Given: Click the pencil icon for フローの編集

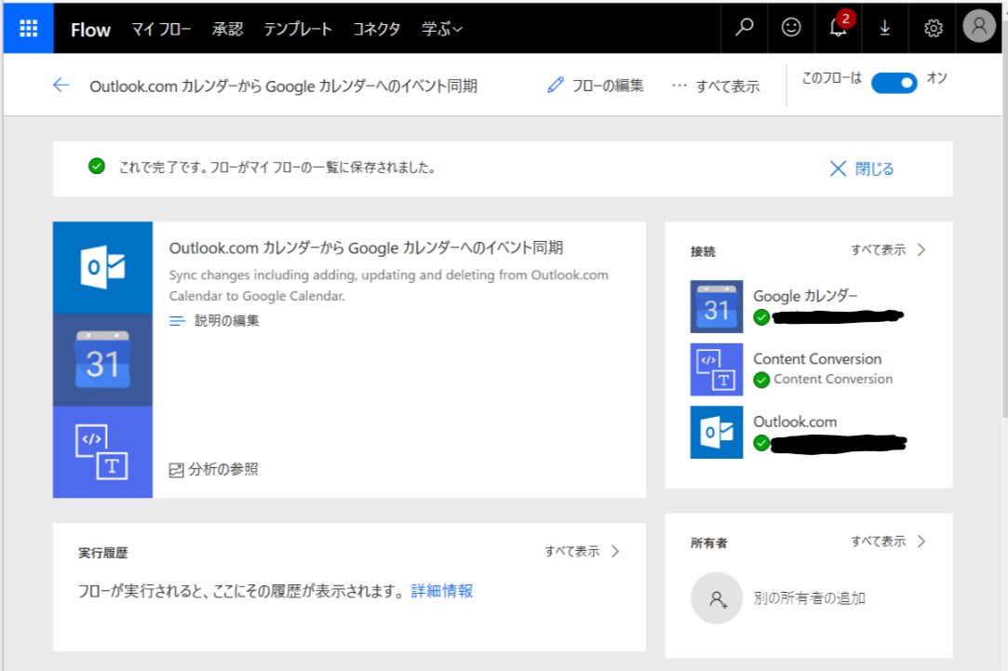Looking at the screenshot, I should click(556, 85).
